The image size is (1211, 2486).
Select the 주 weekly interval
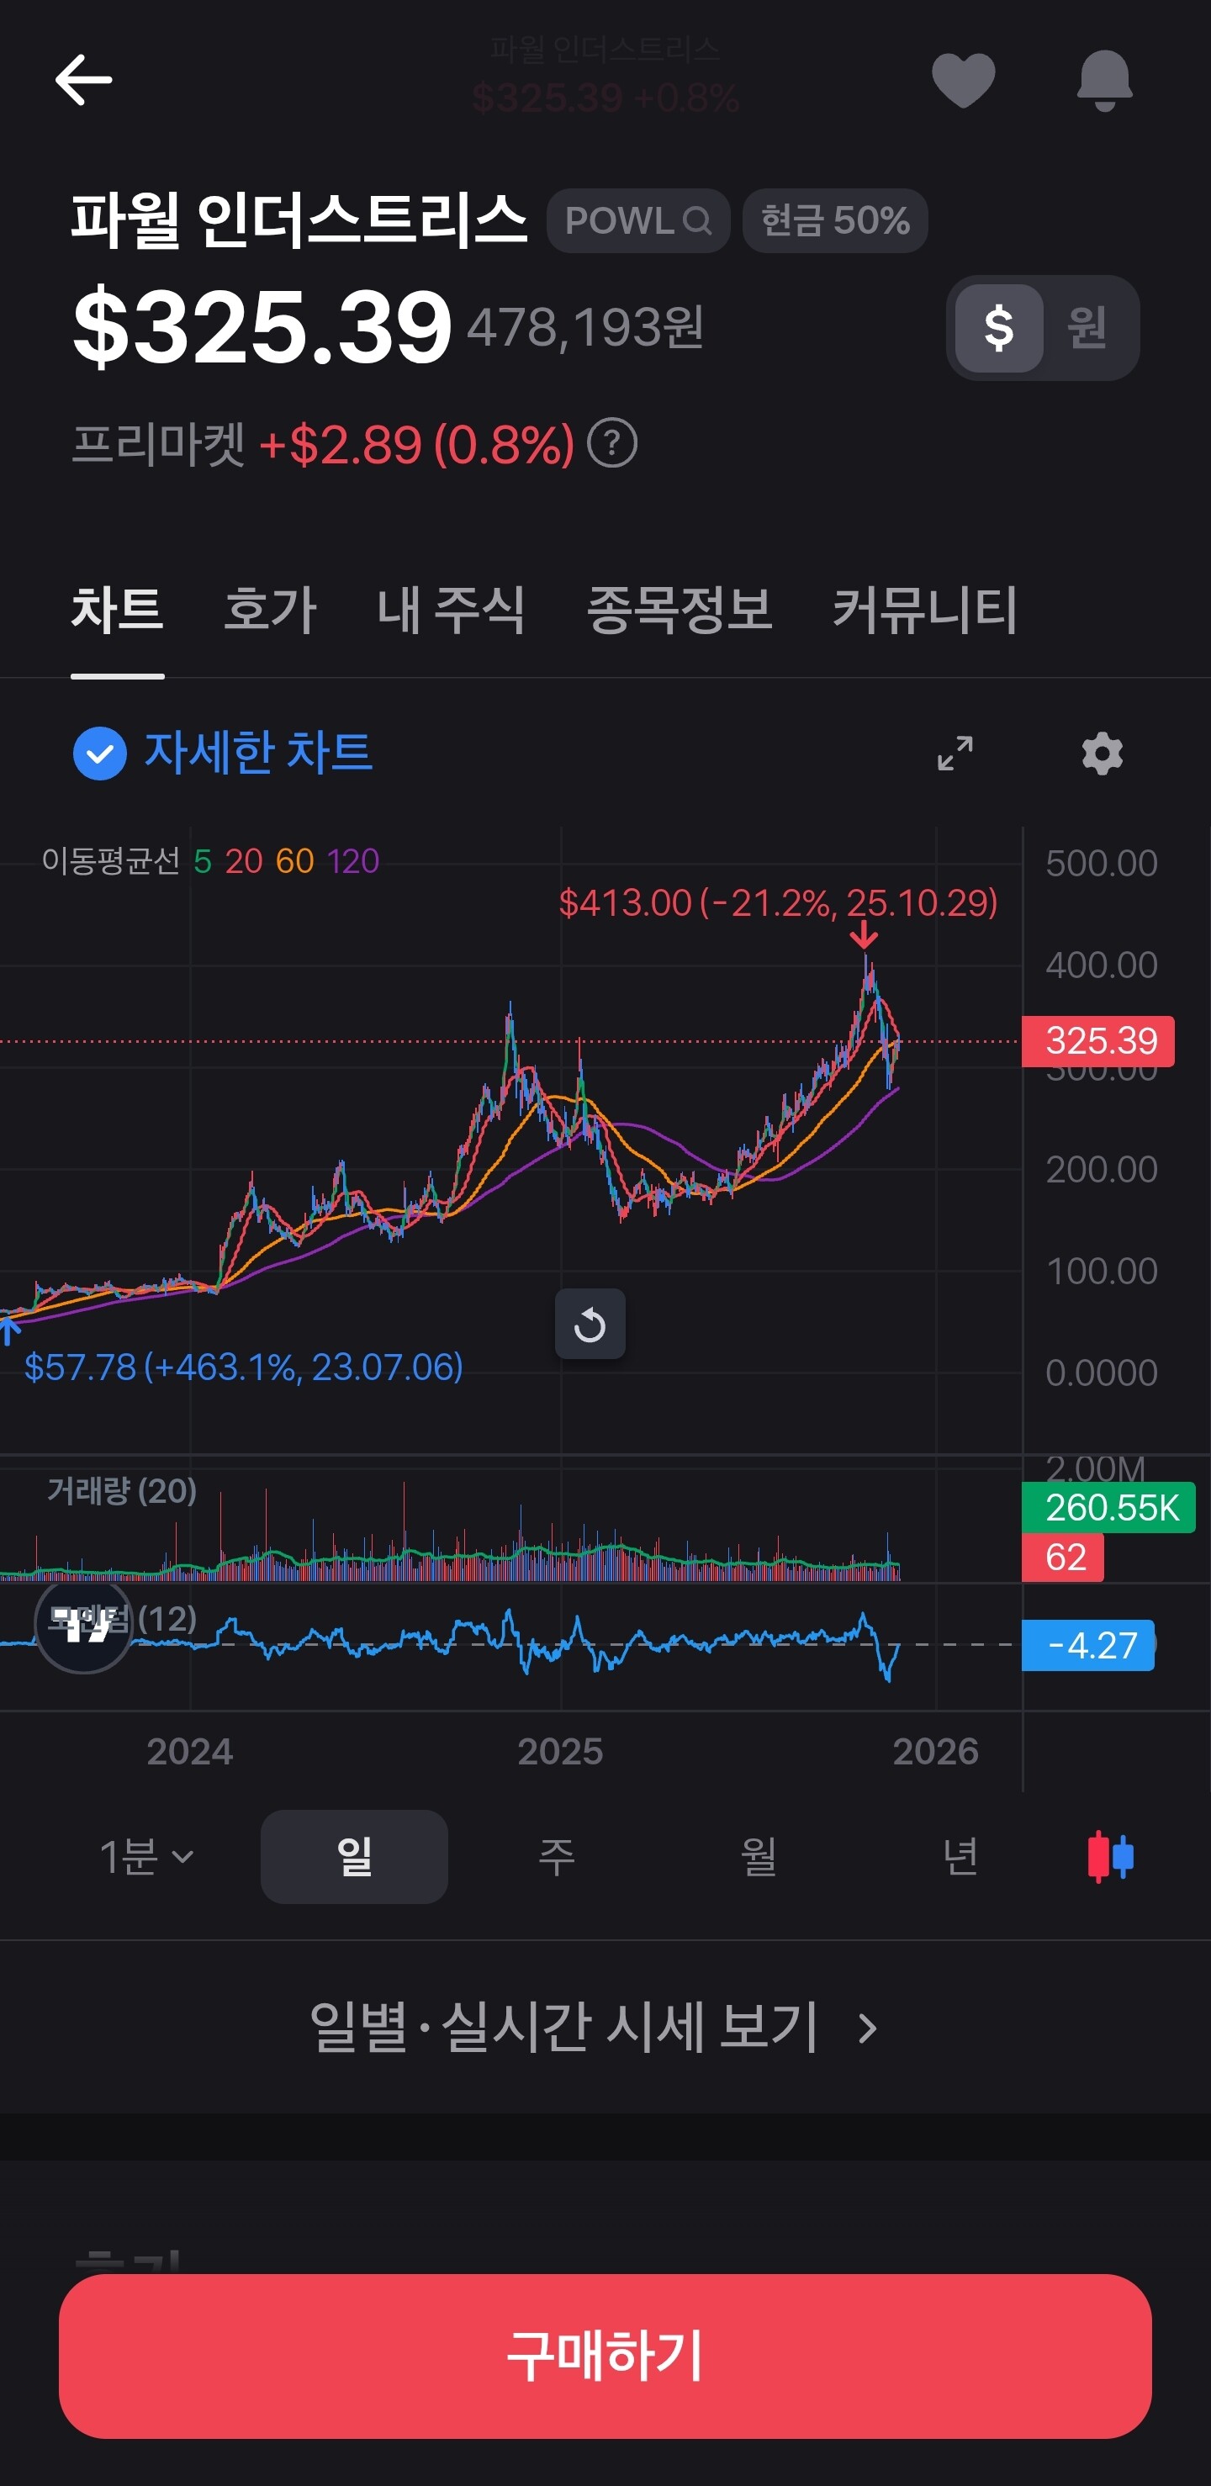coord(557,1857)
